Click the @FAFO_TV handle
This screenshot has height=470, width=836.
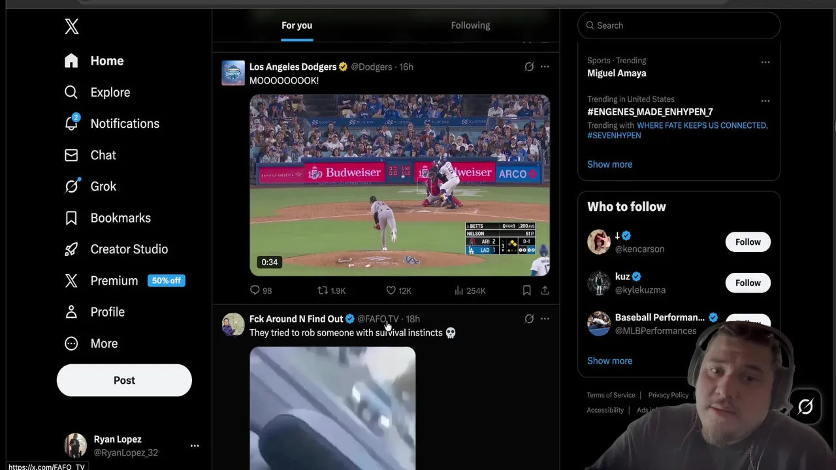(x=378, y=319)
